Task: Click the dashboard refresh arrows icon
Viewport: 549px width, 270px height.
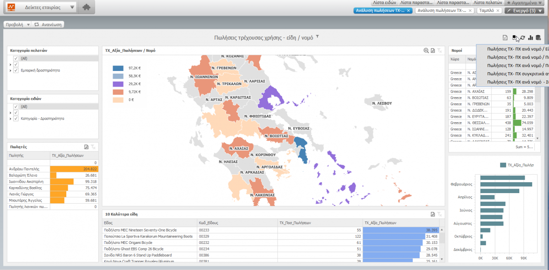Action: pyautogui.click(x=522, y=38)
